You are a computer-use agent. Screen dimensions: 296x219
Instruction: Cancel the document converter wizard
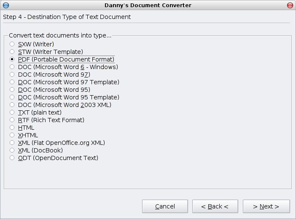tap(165, 206)
